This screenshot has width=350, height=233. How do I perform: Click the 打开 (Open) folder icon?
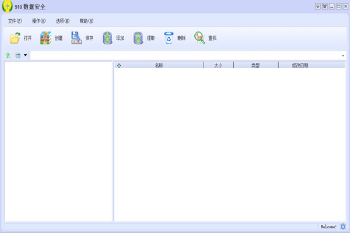[x=15, y=38]
